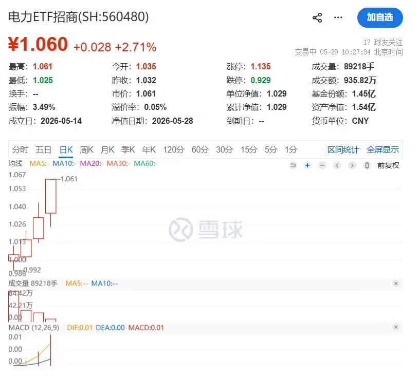Screen dimensions: 420x379
Task: Click the 成交额 value 935.82万
Action: pyautogui.click(x=360, y=80)
